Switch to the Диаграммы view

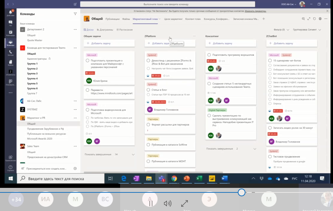coord(105,30)
